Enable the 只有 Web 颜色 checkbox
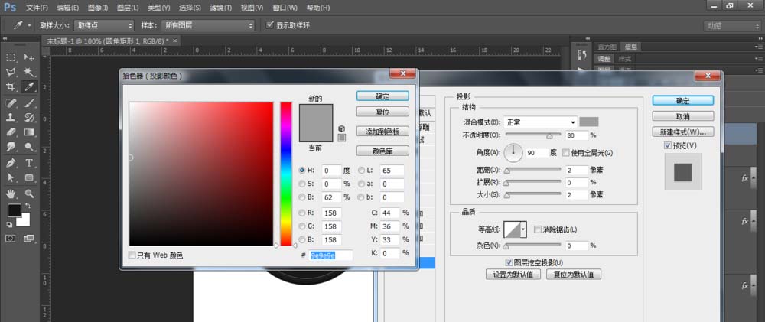 (132, 255)
